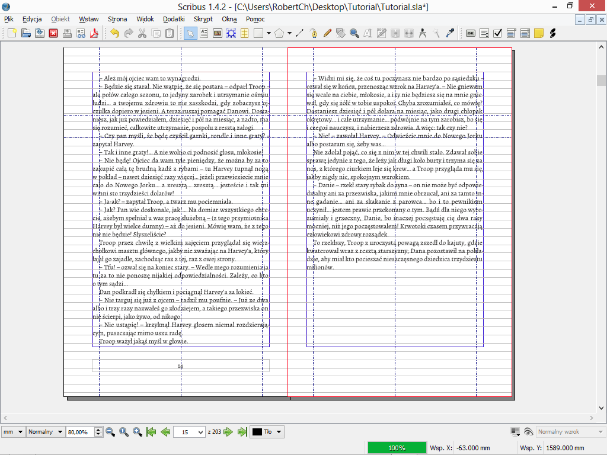The image size is (607, 455).
Task: Open the Tło layer dropdown
Action: click(x=267, y=432)
